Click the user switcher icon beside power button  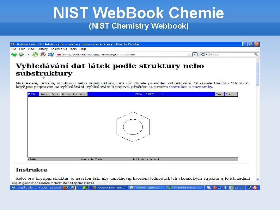(x=250, y=187)
